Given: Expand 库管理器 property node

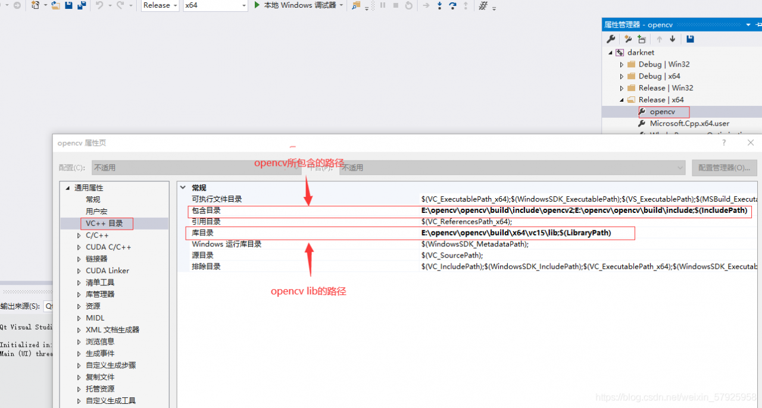Looking at the screenshot, I should (79, 294).
